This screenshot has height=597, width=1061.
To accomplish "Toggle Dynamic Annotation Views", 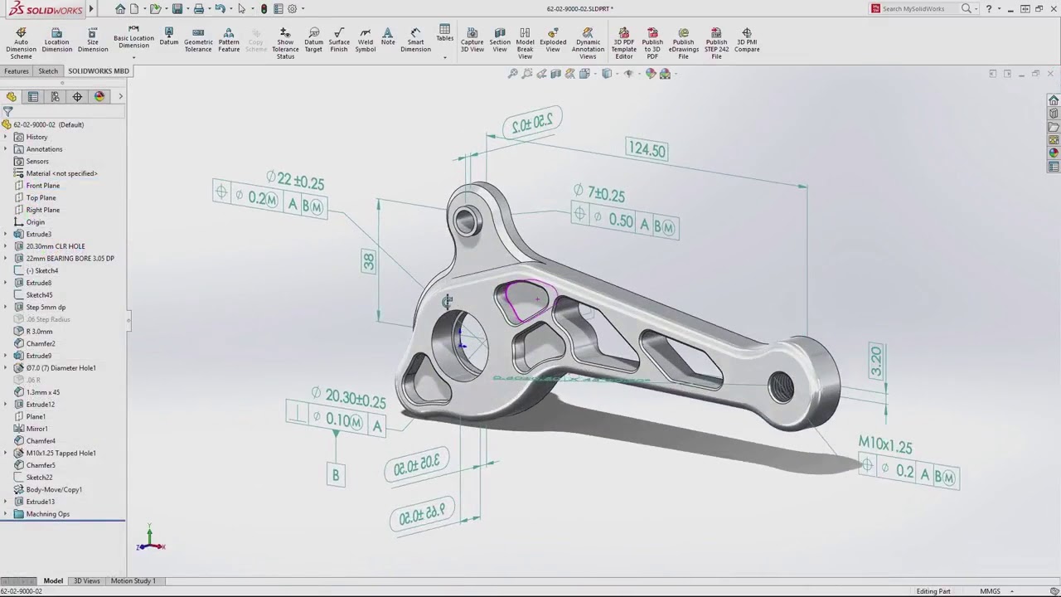I will click(588, 43).
